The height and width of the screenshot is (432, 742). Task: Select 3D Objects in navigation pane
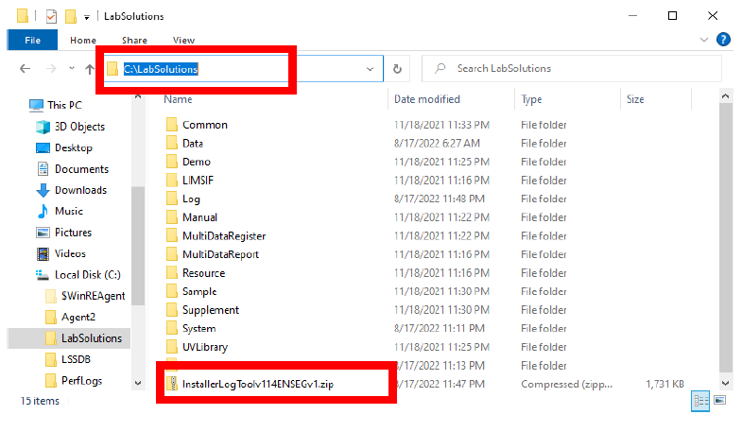click(x=70, y=127)
